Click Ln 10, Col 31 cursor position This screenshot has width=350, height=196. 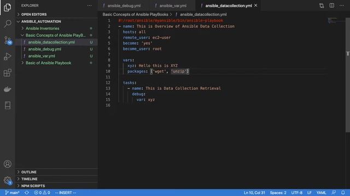[254, 193]
